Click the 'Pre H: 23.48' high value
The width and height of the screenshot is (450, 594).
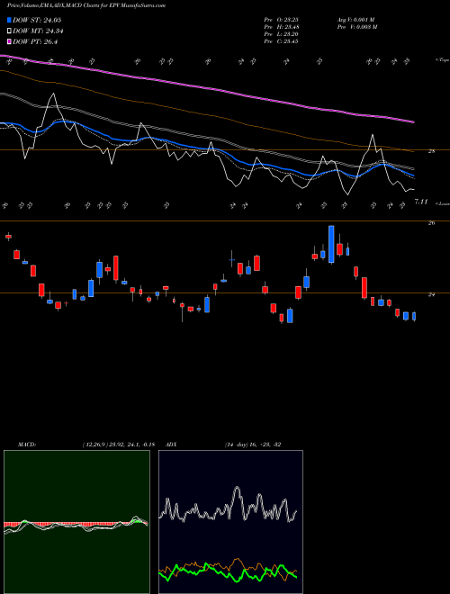(x=281, y=27)
